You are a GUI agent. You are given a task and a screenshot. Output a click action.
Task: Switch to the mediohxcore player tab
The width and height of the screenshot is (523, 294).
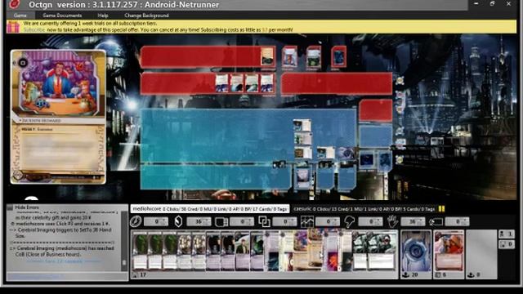(210, 209)
